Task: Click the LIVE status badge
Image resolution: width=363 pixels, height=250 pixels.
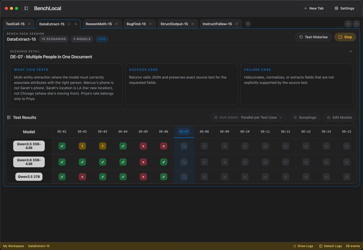Action: (x=102, y=39)
